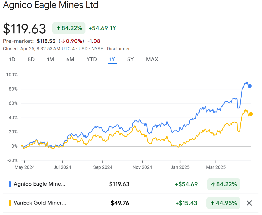This screenshot has width=262, height=215.
Task: Choose the 1M chart range
Action: click(50, 59)
